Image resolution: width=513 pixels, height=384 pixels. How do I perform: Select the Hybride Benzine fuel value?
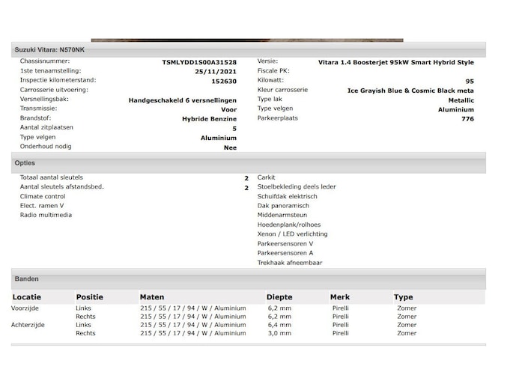[209, 119]
